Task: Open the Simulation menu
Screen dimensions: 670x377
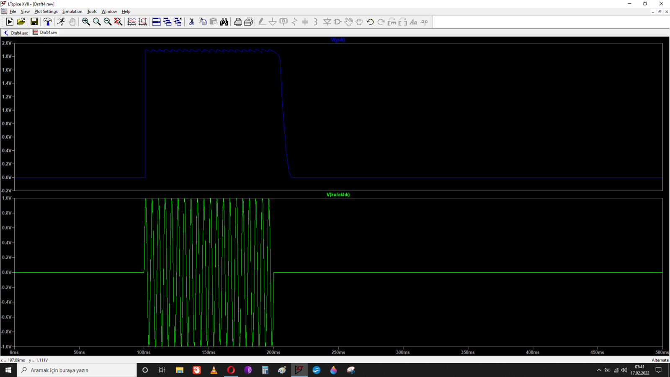Action: point(72,11)
